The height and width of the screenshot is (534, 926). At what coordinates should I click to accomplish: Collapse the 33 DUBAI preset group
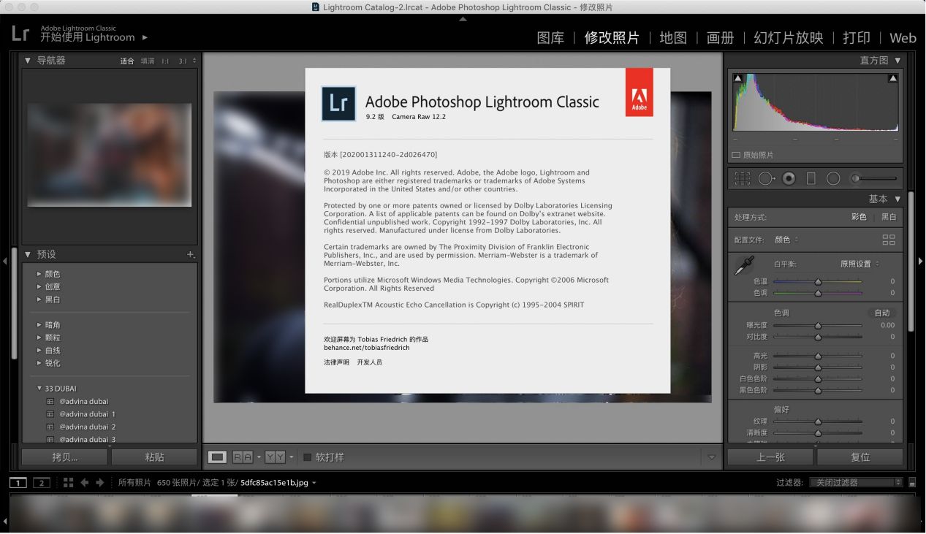coord(39,389)
